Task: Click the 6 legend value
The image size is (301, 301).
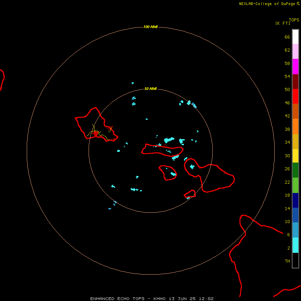Action: coord(289,235)
